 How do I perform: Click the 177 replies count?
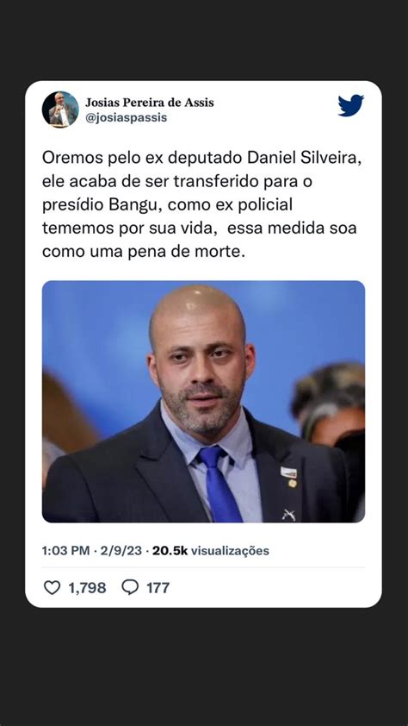[x=158, y=588]
